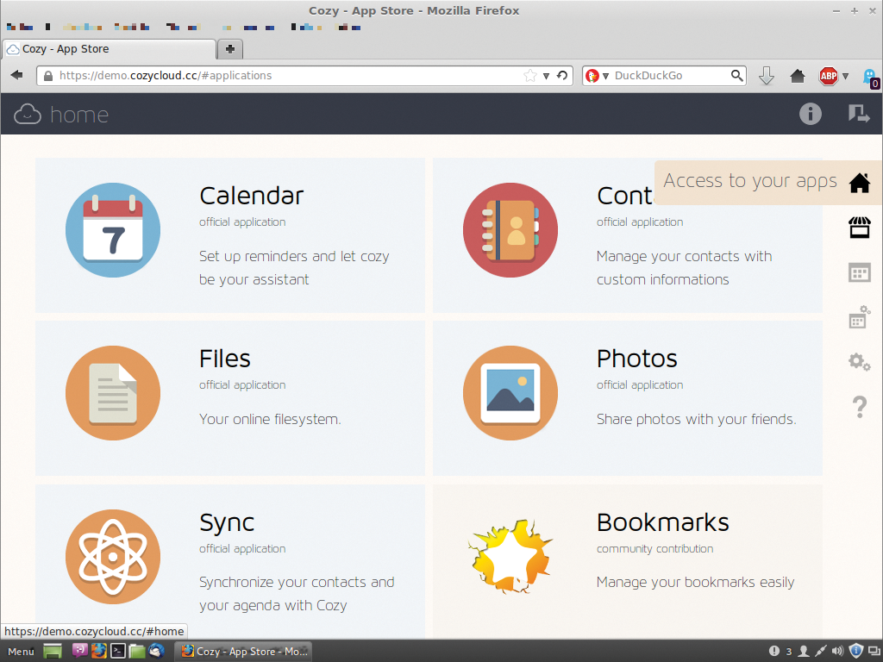
Task: Click the Adblock Plus toolbar icon
Action: pos(828,76)
